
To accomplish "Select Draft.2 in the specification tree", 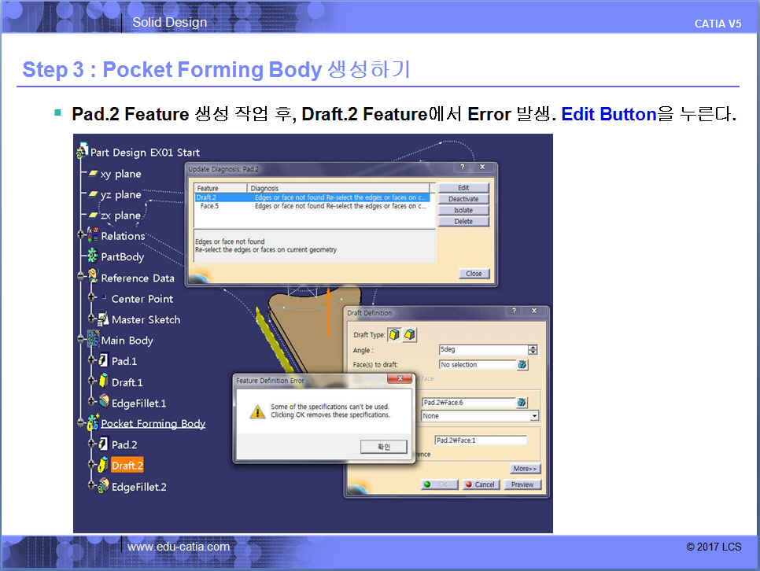I will click(x=127, y=466).
